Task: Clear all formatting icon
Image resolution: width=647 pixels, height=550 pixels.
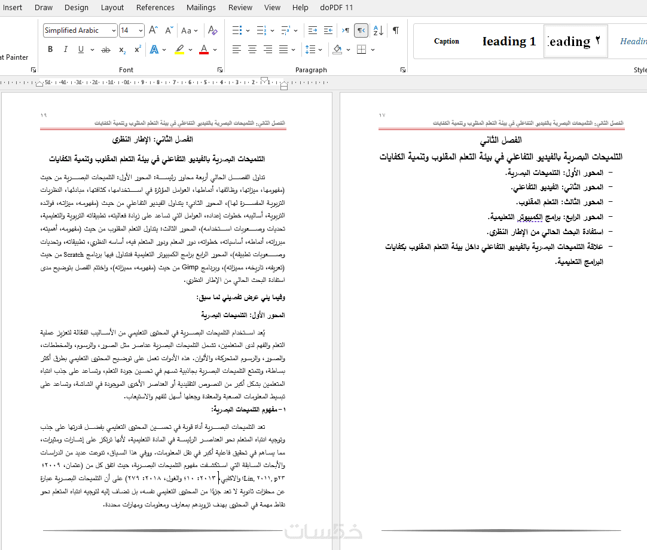Action: click(x=212, y=30)
